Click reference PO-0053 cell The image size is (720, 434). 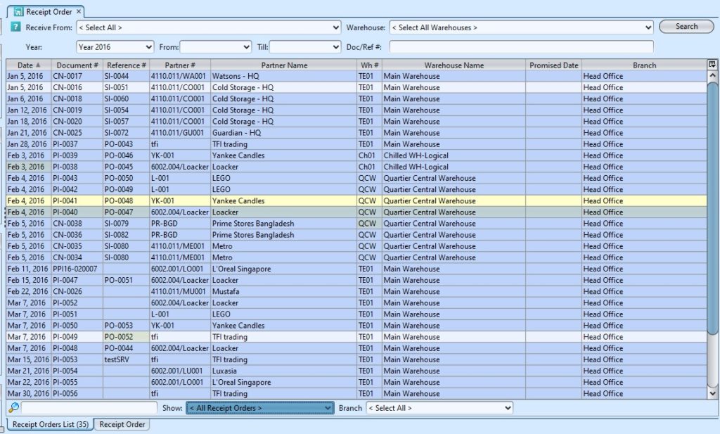point(127,325)
